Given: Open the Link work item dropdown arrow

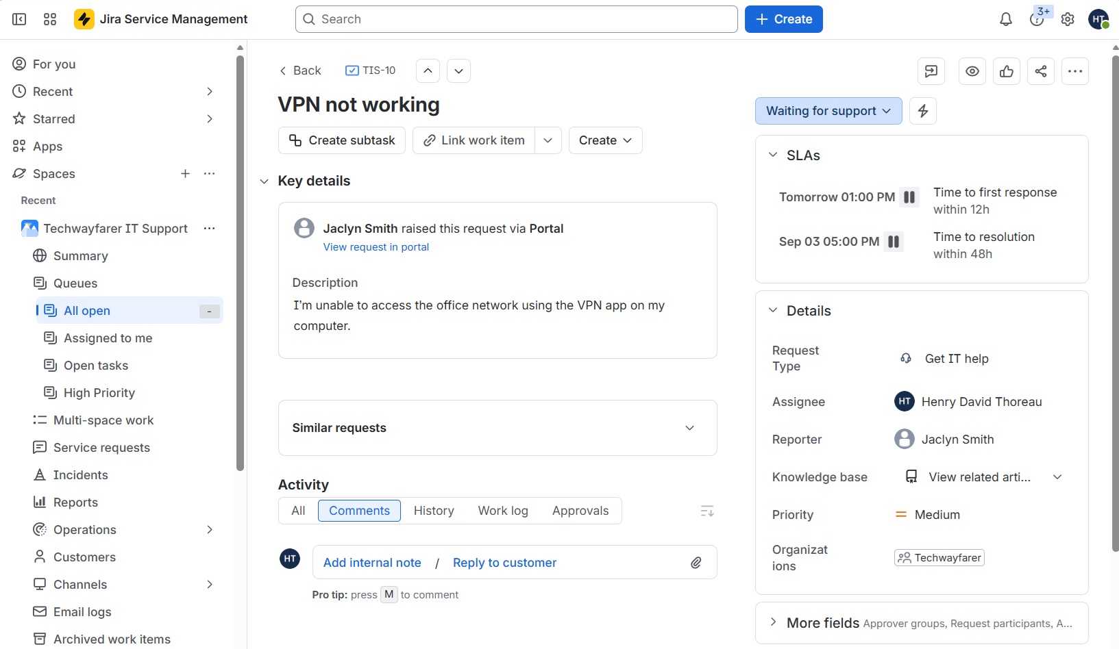Looking at the screenshot, I should (x=548, y=140).
